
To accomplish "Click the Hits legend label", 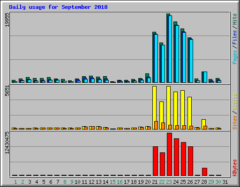I will pyautogui.click(x=235, y=19).
